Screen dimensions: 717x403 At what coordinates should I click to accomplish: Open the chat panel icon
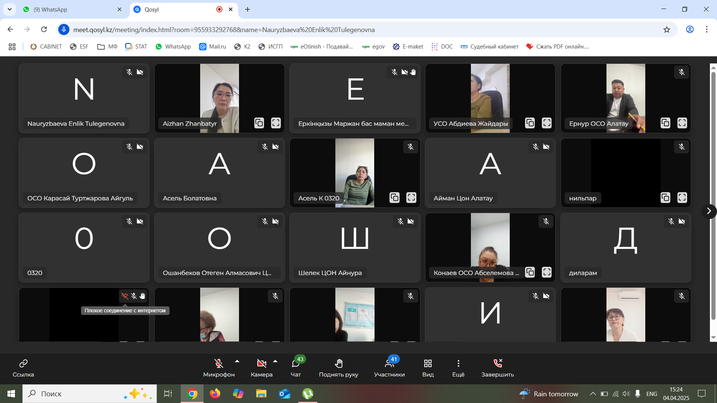click(x=295, y=363)
